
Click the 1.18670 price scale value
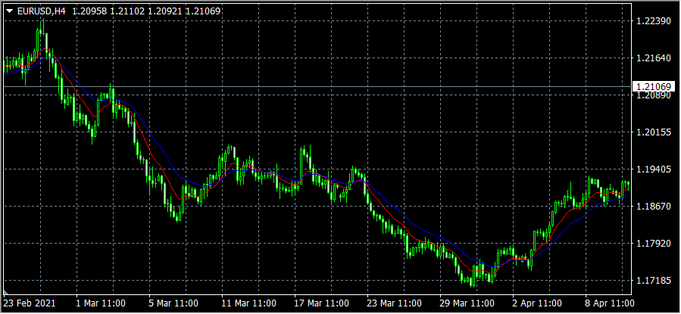pos(654,207)
